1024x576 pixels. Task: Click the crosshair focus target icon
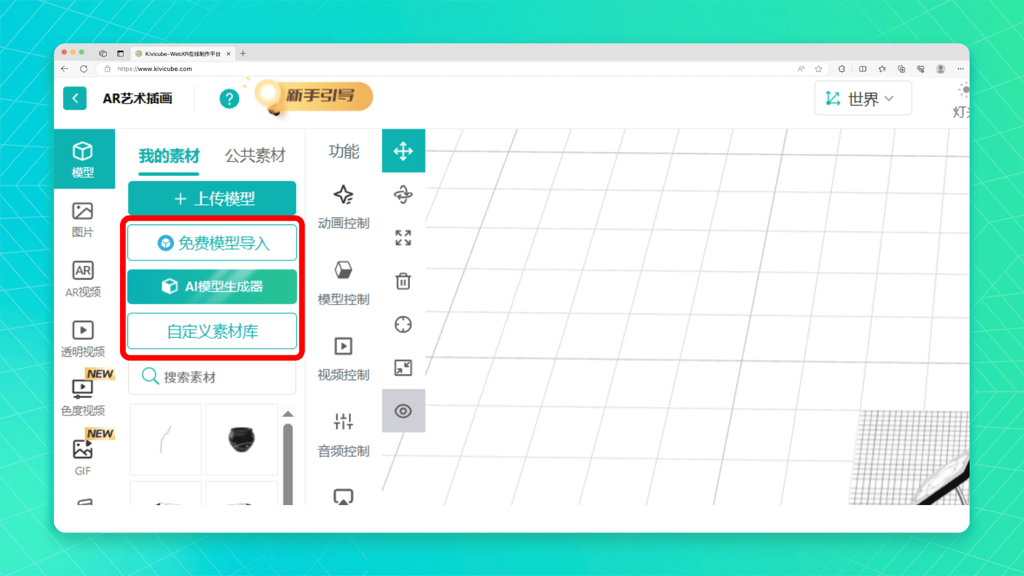[403, 324]
